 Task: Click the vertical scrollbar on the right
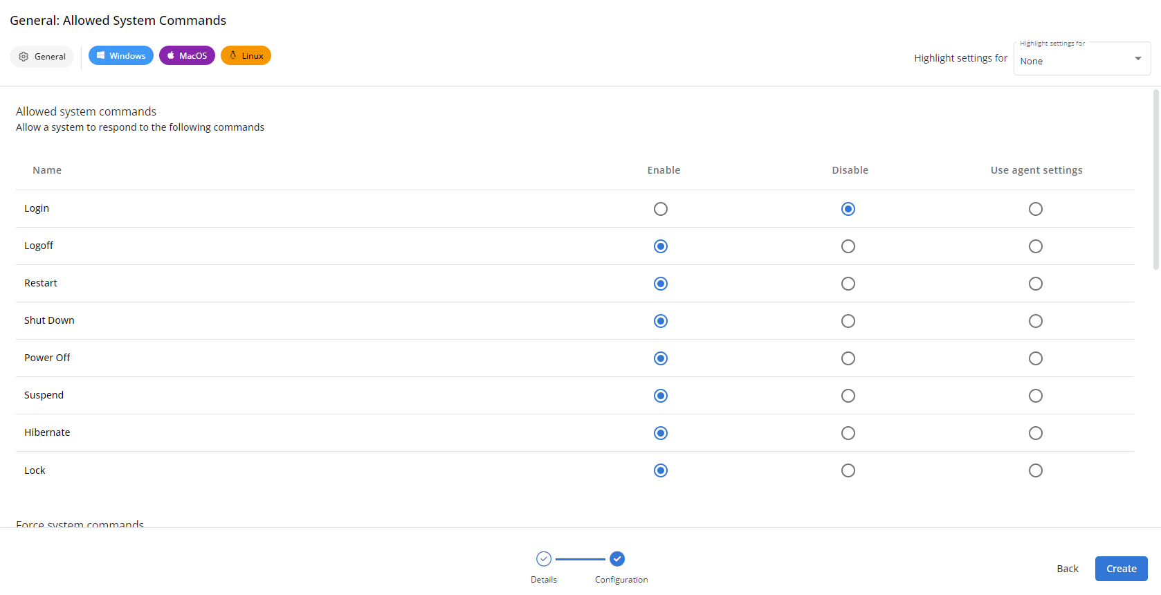pos(1155,180)
